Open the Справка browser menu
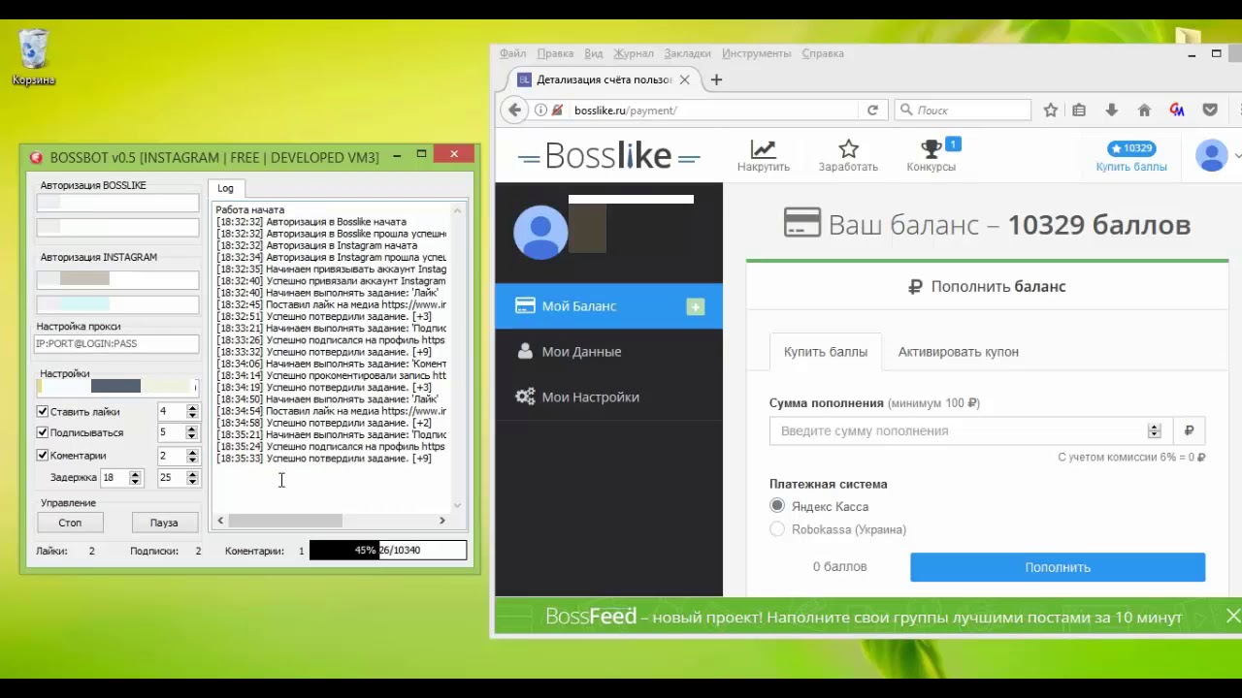 (823, 53)
